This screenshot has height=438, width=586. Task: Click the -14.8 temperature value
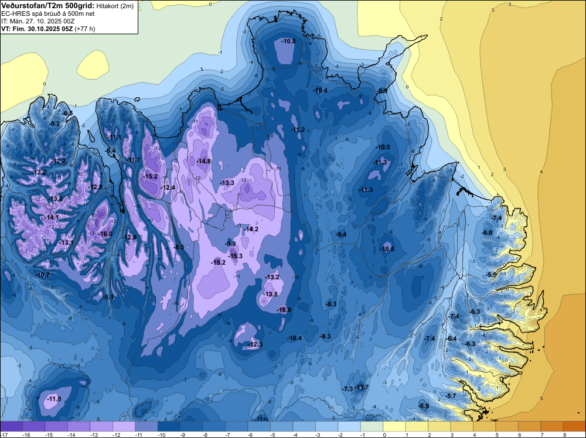click(204, 161)
